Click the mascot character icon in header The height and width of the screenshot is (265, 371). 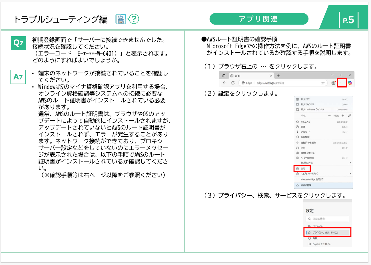point(121,19)
